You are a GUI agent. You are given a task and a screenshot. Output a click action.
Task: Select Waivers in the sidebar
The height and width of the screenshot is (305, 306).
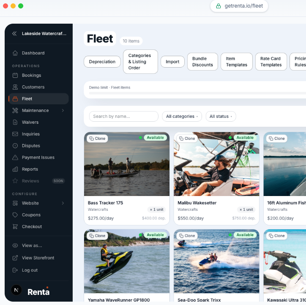[x=38, y=122]
